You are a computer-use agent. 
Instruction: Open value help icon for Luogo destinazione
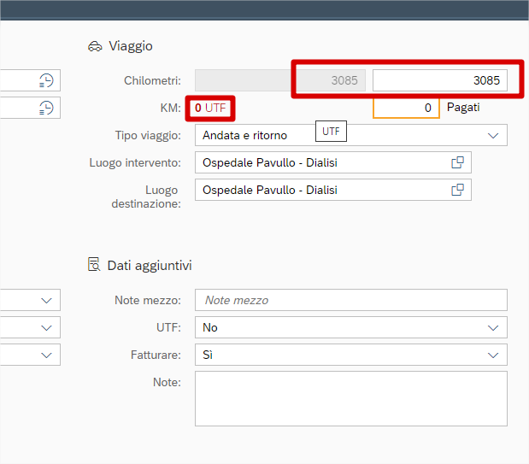[457, 190]
